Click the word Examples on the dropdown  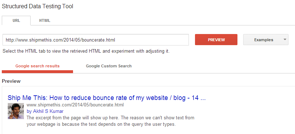(x=264, y=40)
